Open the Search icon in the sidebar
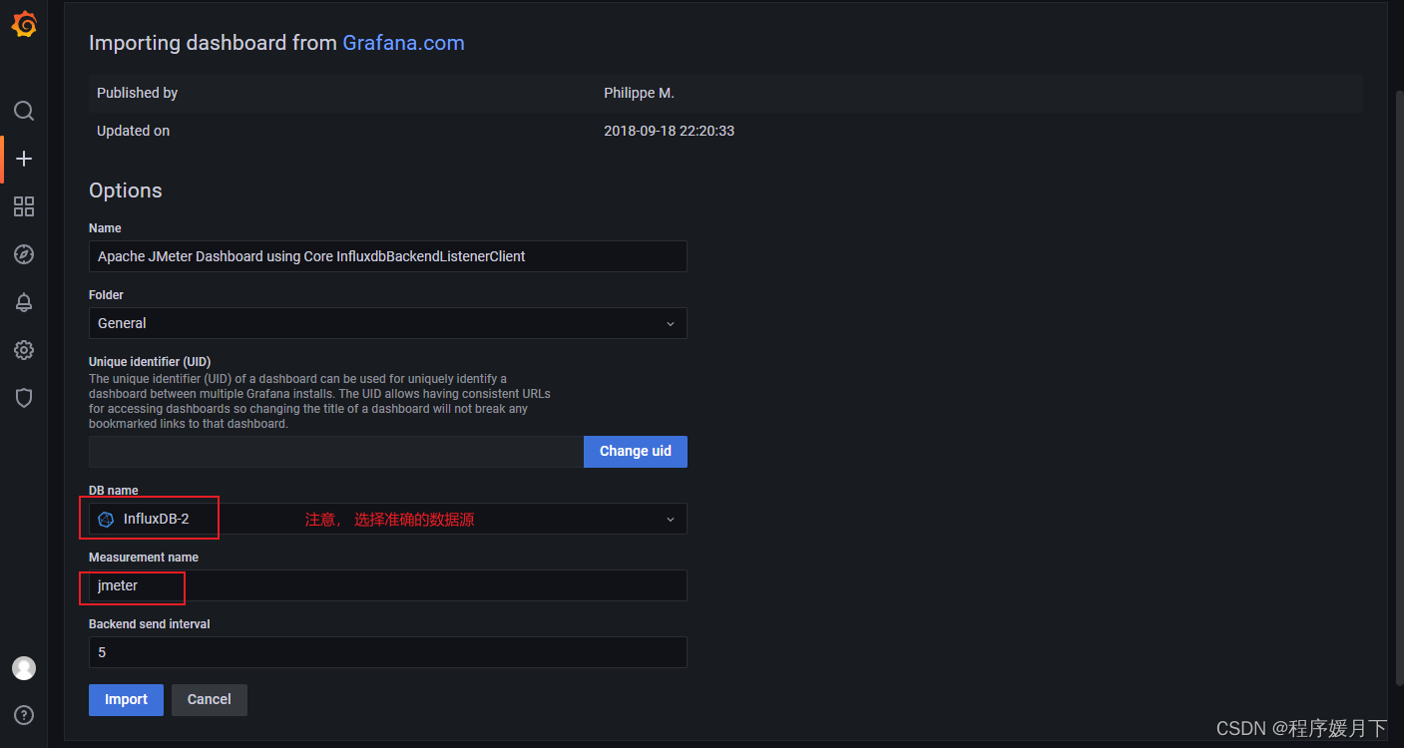 click(24, 111)
